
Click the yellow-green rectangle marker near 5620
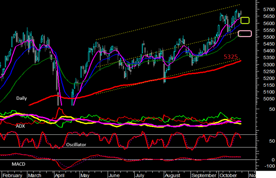245,20
